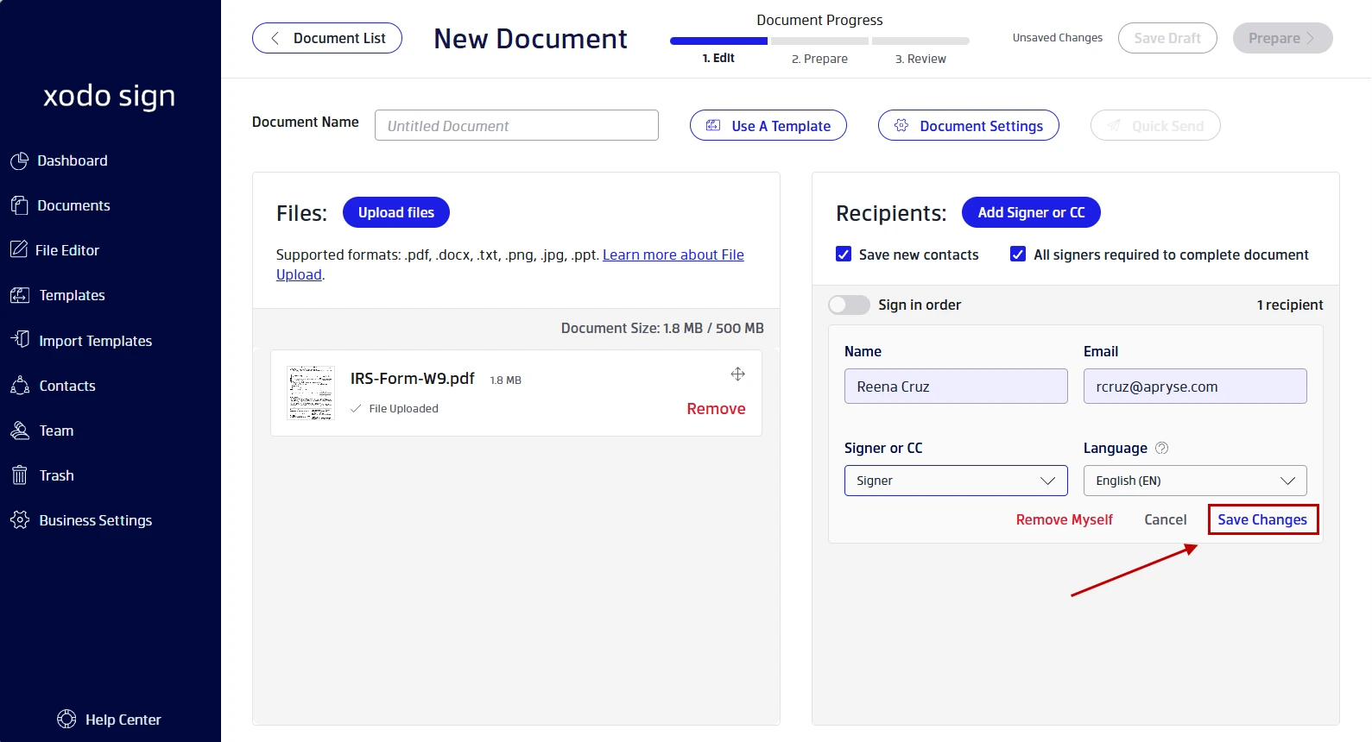The width and height of the screenshot is (1372, 742).
Task: Click the move handle icon for IRS-Form-W9.pdf
Action: [x=737, y=374]
